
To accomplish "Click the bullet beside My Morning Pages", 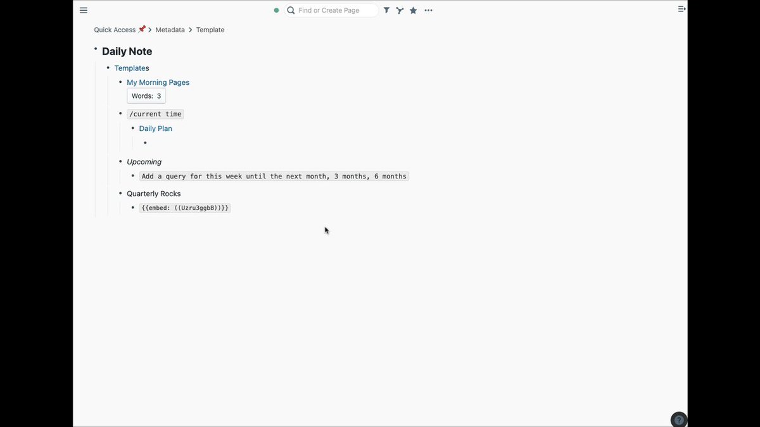I will [x=120, y=82].
